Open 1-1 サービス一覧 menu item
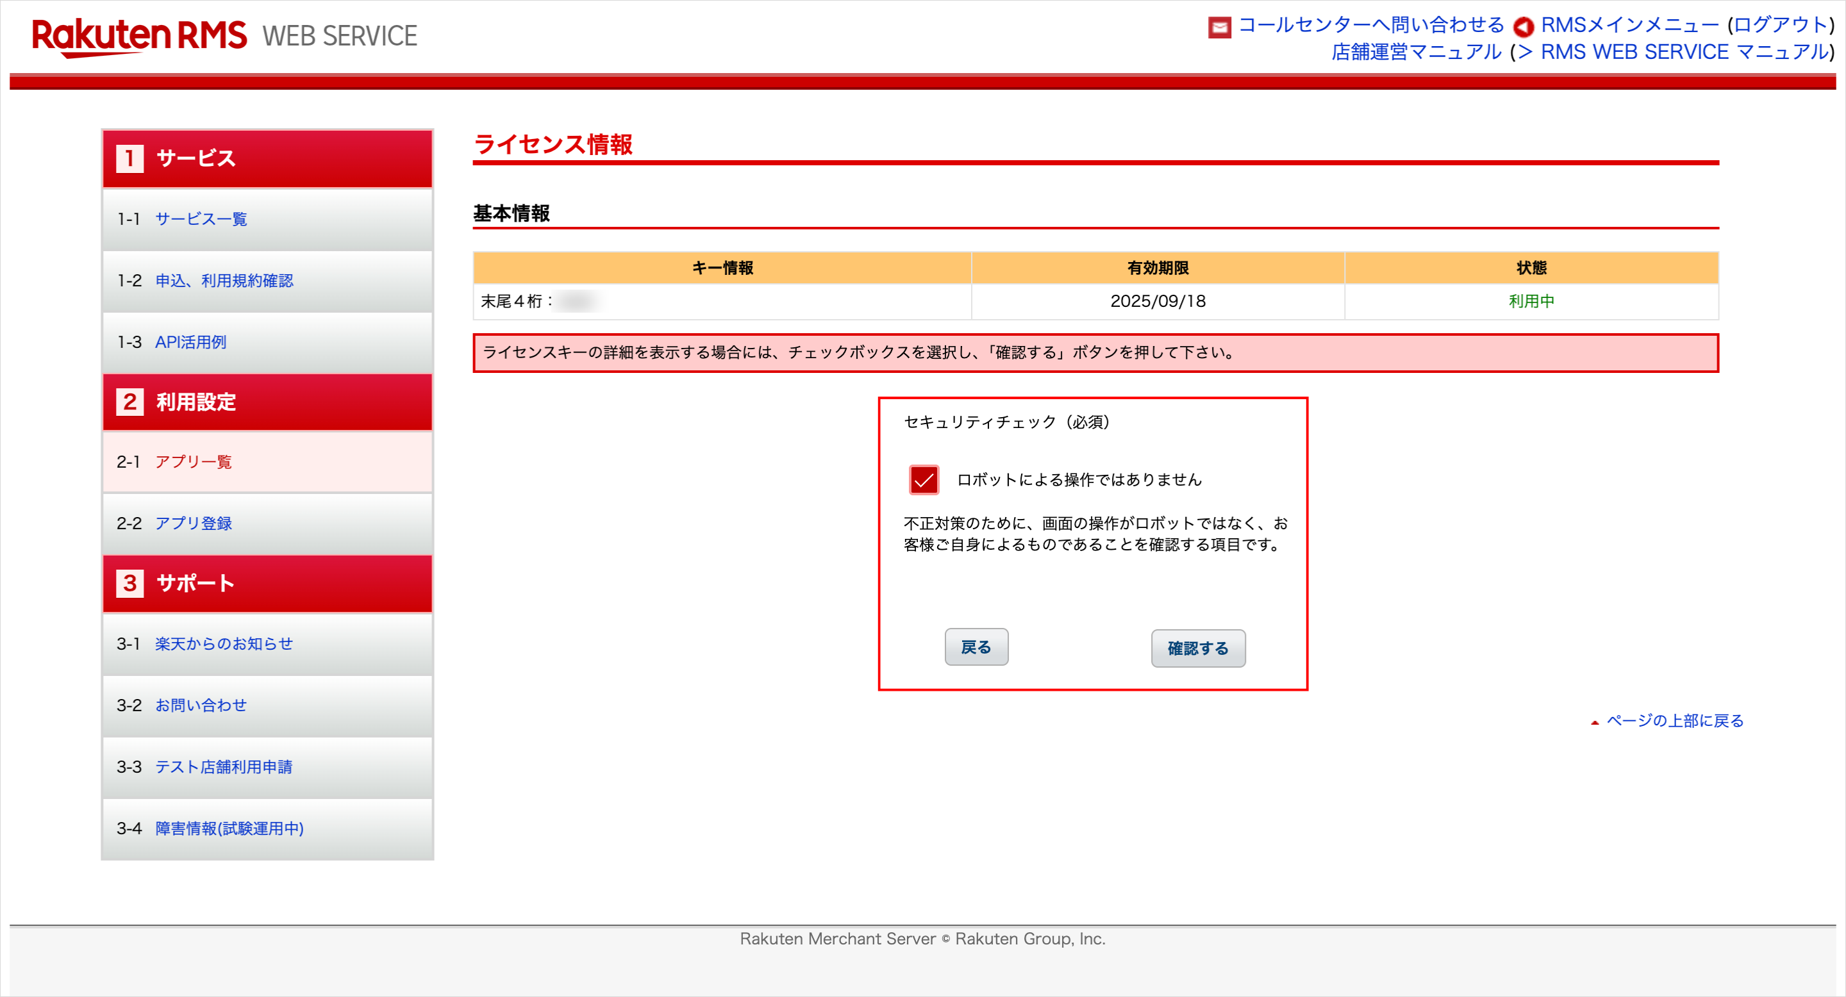The image size is (1846, 997). [x=267, y=219]
